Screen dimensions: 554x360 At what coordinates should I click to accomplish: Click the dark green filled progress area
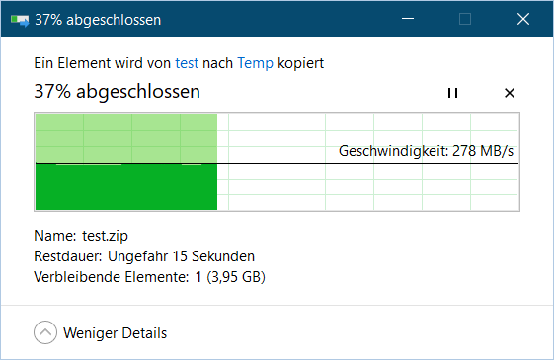click(x=126, y=186)
